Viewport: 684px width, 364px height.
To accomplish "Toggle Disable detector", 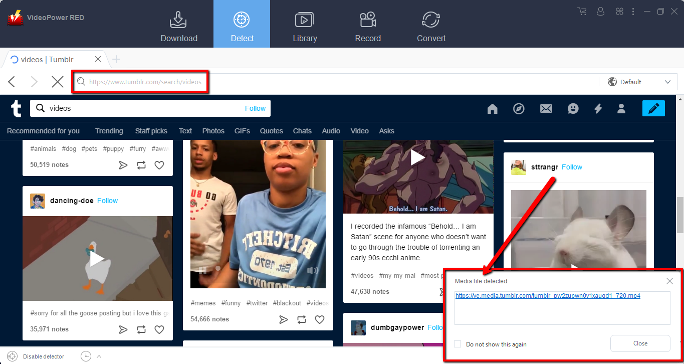I will [x=44, y=356].
